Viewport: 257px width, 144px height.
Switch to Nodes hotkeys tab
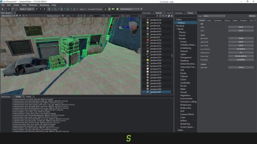click(x=209, y=20)
